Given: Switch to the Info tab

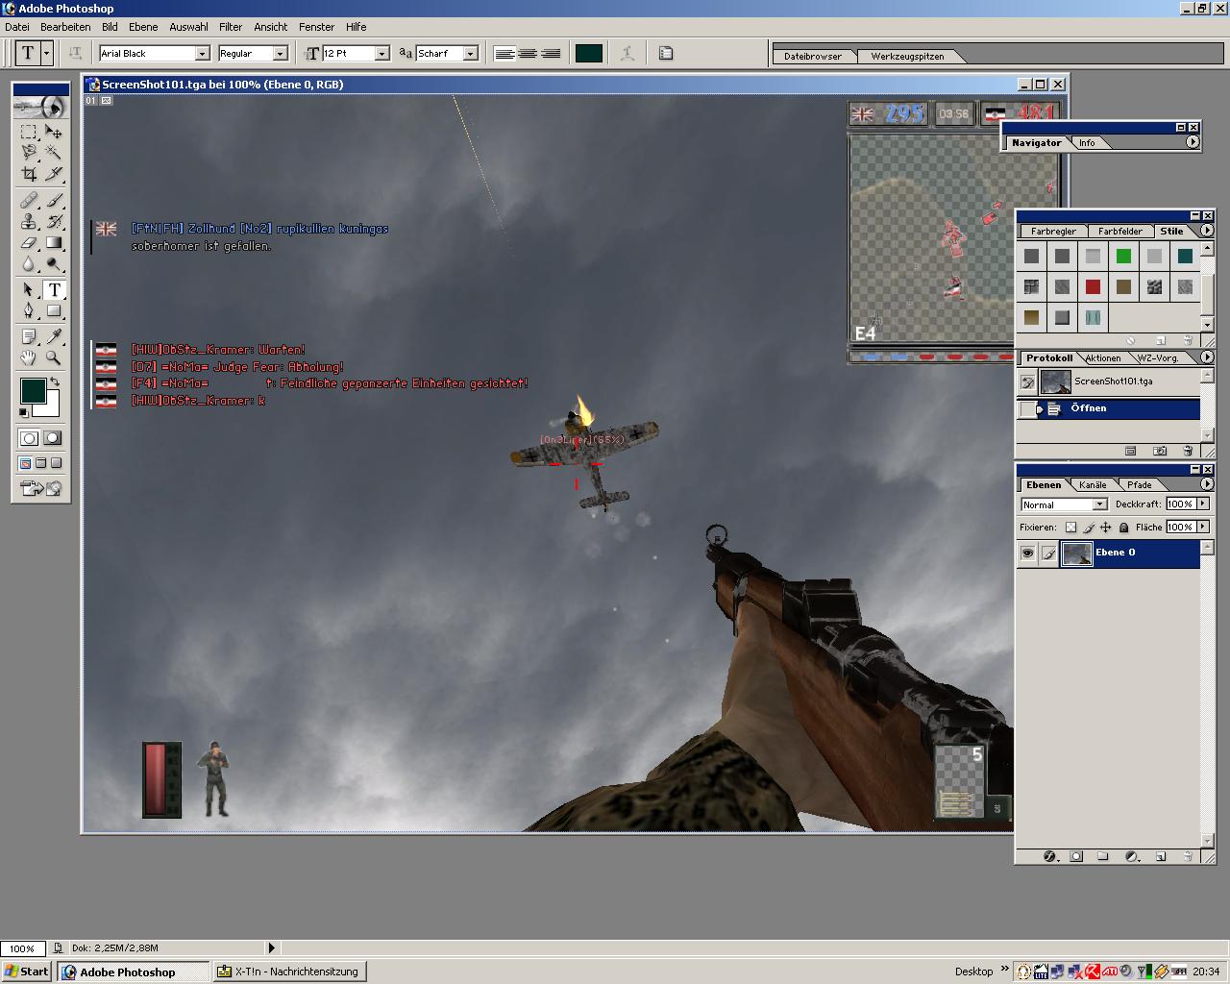Looking at the screenshot, I should click(1087, 143).
